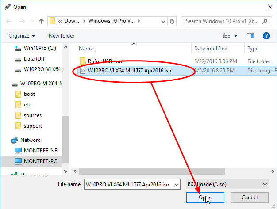Select MONTREE-NB network computer
This screenshot has height=209, width=277.
coord(41,151)
